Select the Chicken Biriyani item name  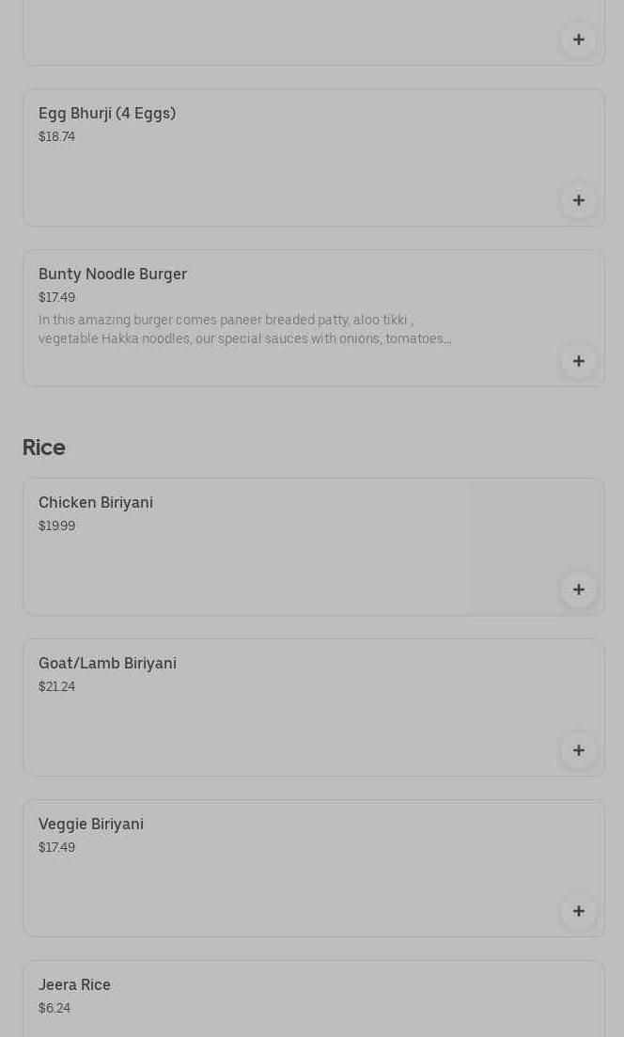tap(96, 503)
